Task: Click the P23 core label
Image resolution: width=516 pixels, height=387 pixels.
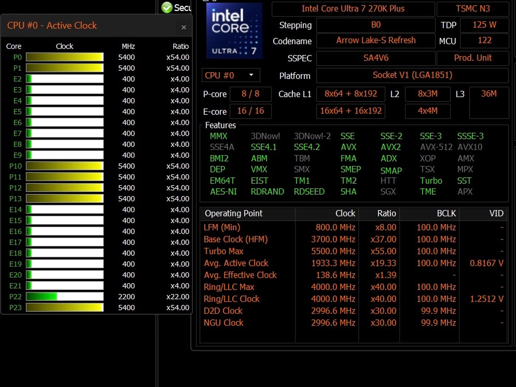Action: click(x=15, y=308)
